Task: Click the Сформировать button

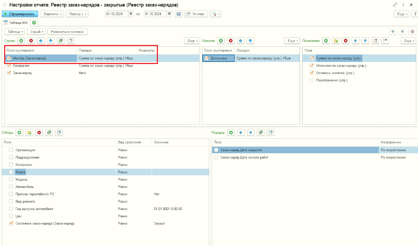Action: click(20, 14)
